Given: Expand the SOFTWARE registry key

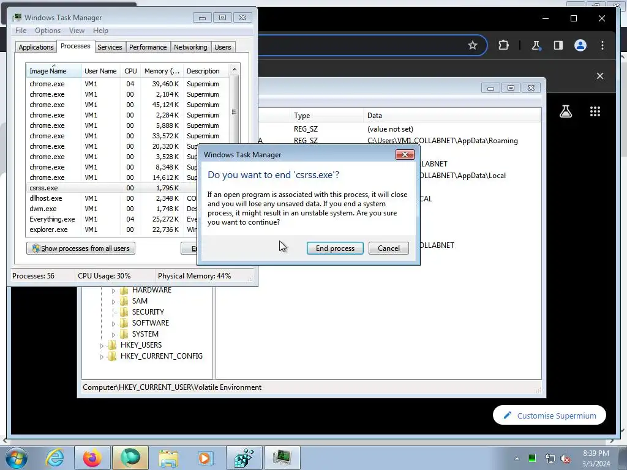Looking at the screenshot, I should click(113, 323).
